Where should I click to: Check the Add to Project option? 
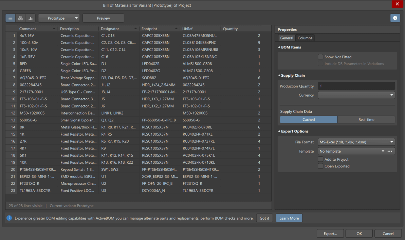[x=320, y=159]
